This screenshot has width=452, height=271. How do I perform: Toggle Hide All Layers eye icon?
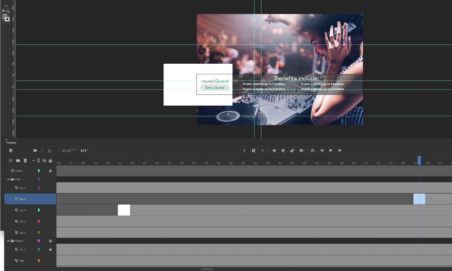pos(44,161)
